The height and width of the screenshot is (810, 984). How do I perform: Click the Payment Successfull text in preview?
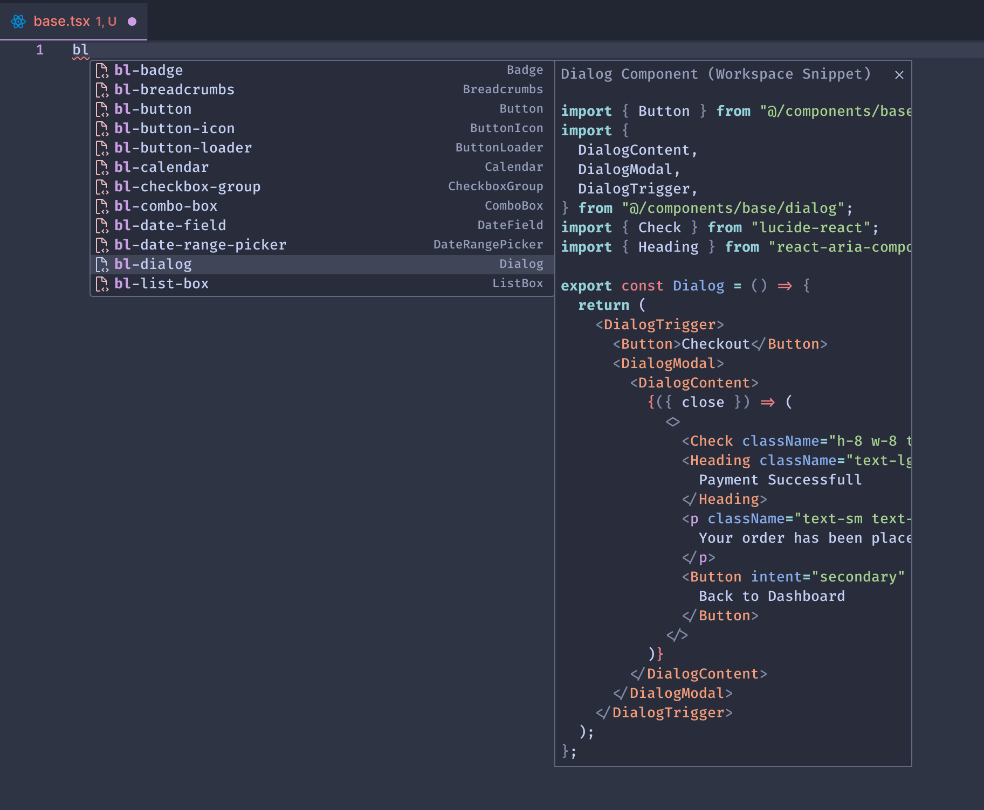pyautogui.click(x=780, y=480)
